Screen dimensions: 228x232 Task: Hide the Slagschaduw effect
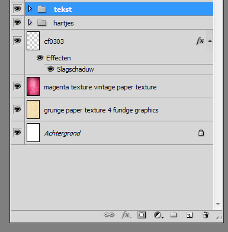click(x=50, y=69)
